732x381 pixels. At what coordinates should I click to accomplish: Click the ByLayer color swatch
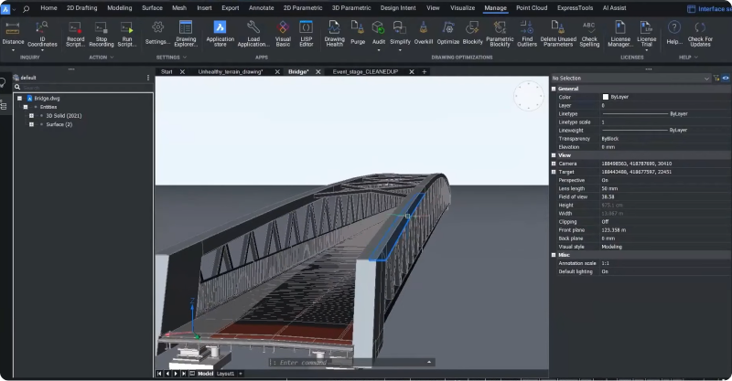606,97
